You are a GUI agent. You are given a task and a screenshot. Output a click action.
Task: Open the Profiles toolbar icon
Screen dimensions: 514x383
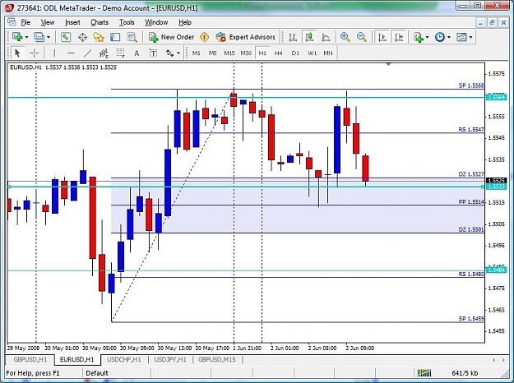tap(39, 37)
